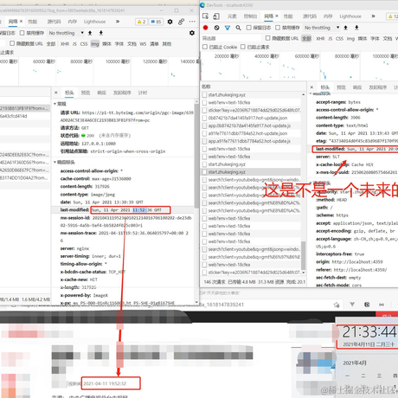Tick checkbox of app.a91fe77611dbb7784a52.hot-update.js row

205,141
